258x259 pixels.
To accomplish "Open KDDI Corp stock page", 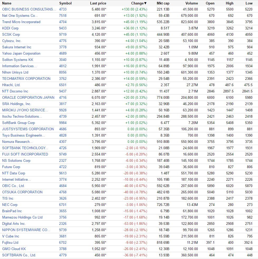I will pos(10,28).
